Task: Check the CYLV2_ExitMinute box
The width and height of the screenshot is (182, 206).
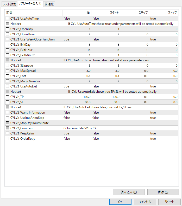Action: tap(7, 55)
